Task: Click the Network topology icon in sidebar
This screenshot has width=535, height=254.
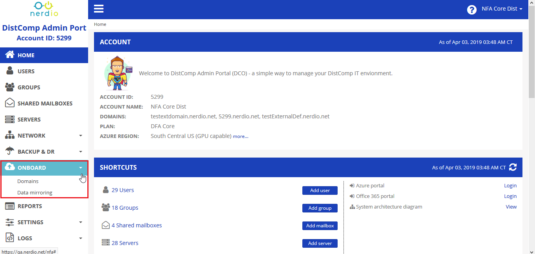Action: (x=10, y=135)
